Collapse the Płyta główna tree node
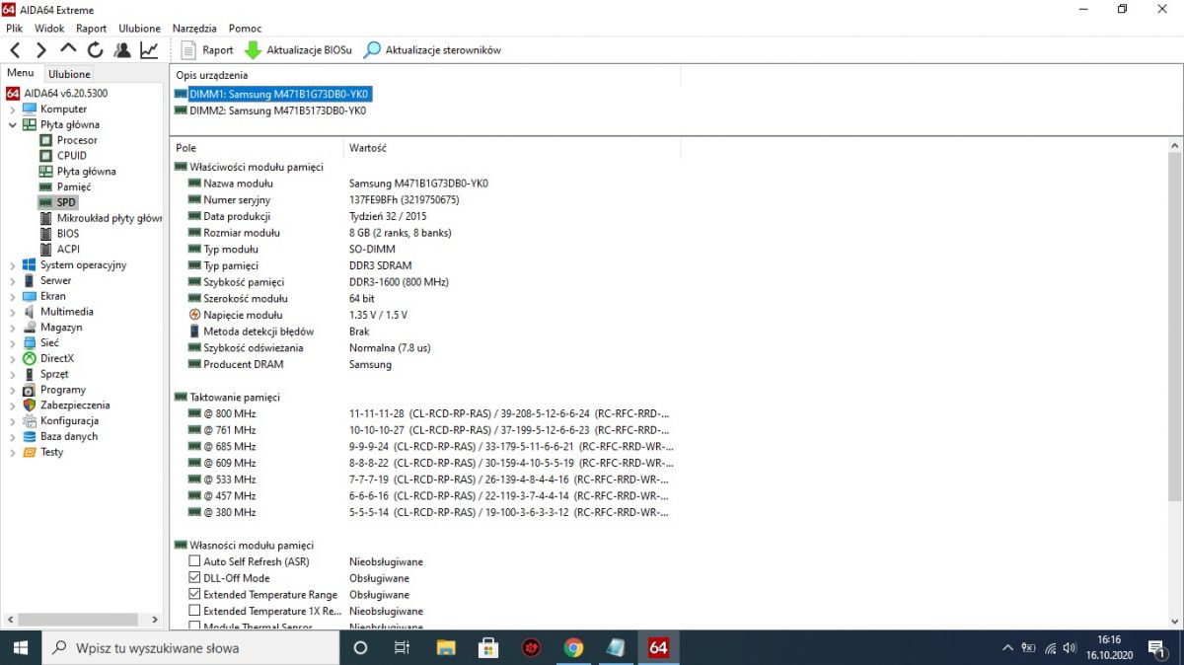Viewport: 1184px width, 665px height. click(x=13, y=124)
